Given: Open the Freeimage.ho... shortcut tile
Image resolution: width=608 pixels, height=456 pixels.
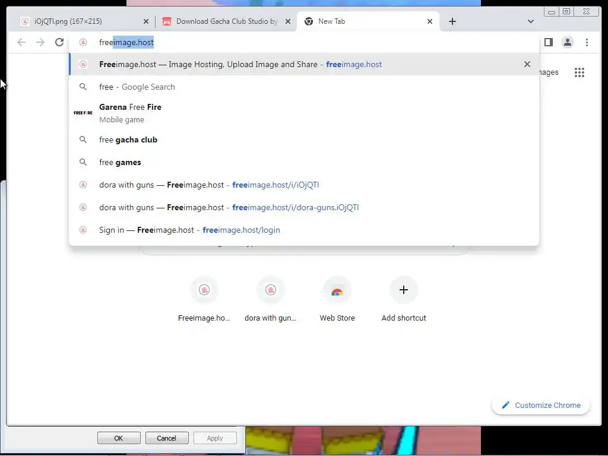Looking at the screenshot, I should 204,299.
